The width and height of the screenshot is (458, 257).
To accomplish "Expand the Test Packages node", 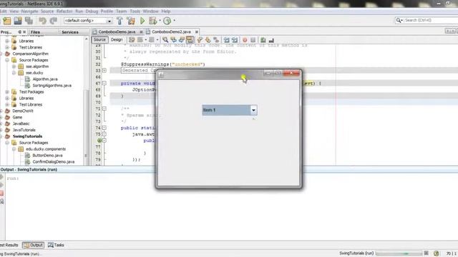I will (7, 92).
